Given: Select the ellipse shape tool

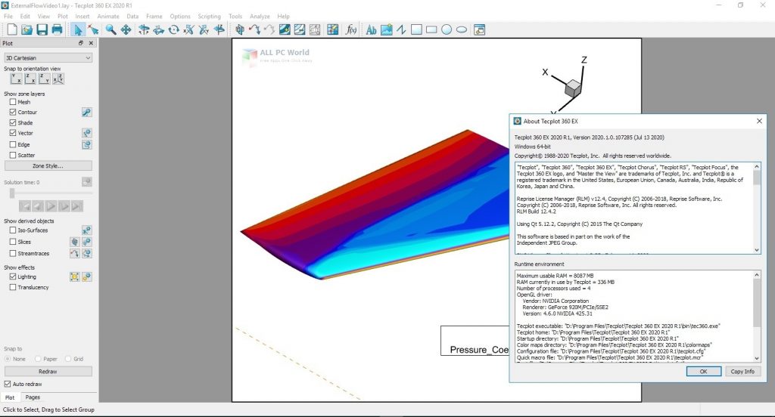Looking at the screenshot, I should pyautogui.click(x=462, y=29).
